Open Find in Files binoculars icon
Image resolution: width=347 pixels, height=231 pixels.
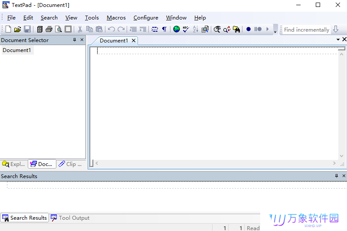[236, 29]
